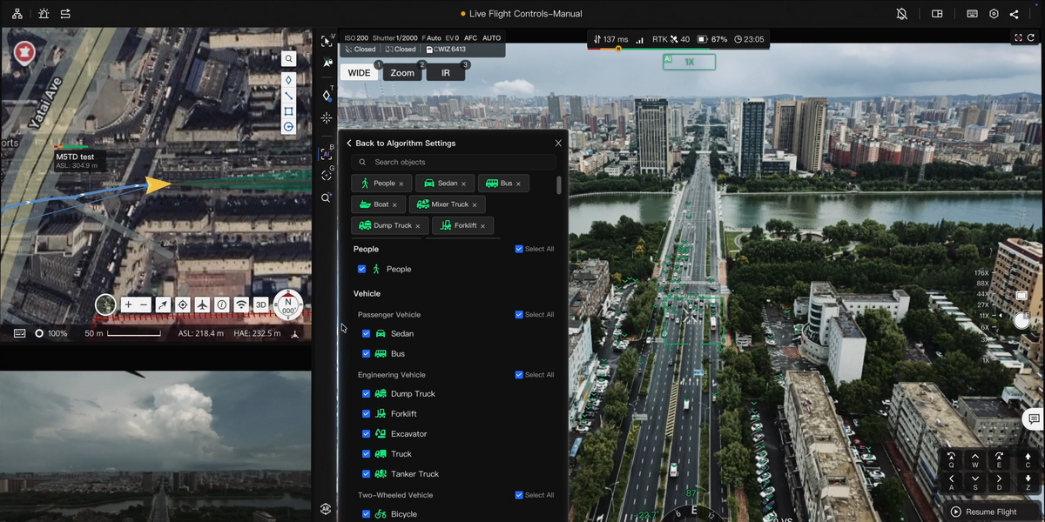Select the map rectangle area tool
1045x522 pixels.
click(x=288, y=111)
